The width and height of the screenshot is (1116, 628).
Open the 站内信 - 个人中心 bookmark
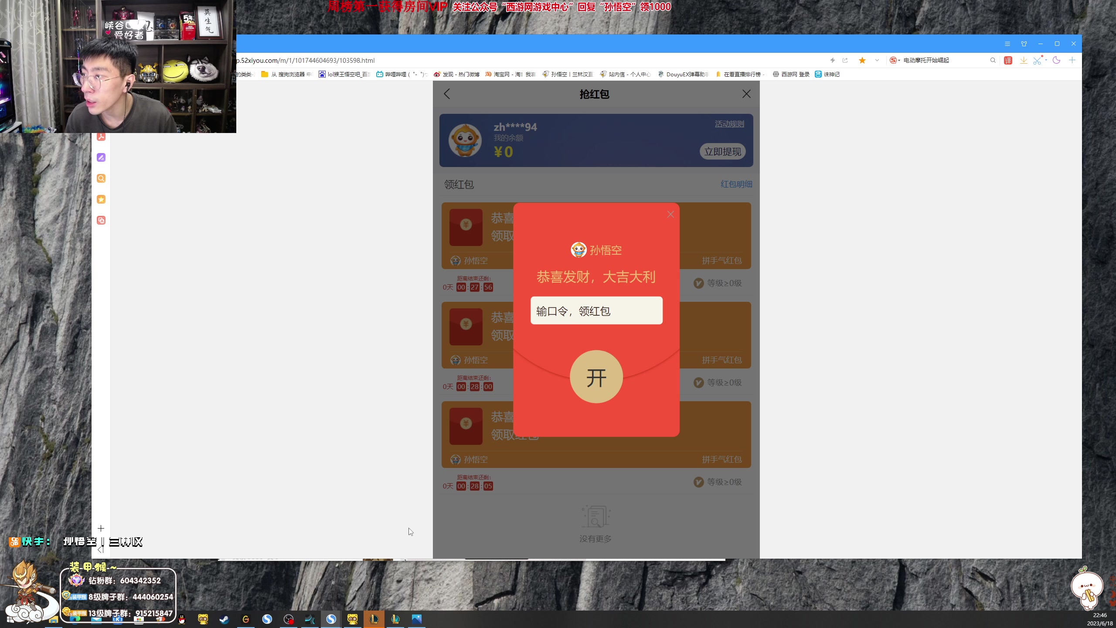625,75
